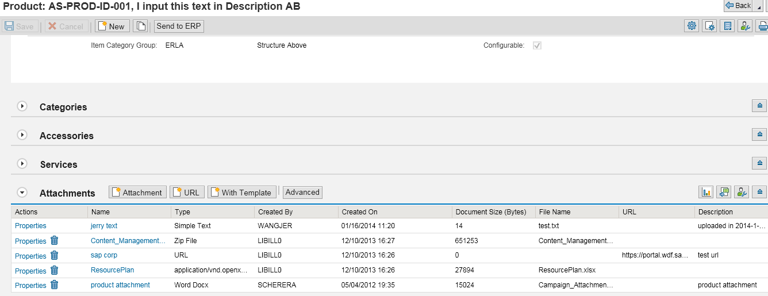Export attachments table to spreadsheet icon

tap(724, 192)
